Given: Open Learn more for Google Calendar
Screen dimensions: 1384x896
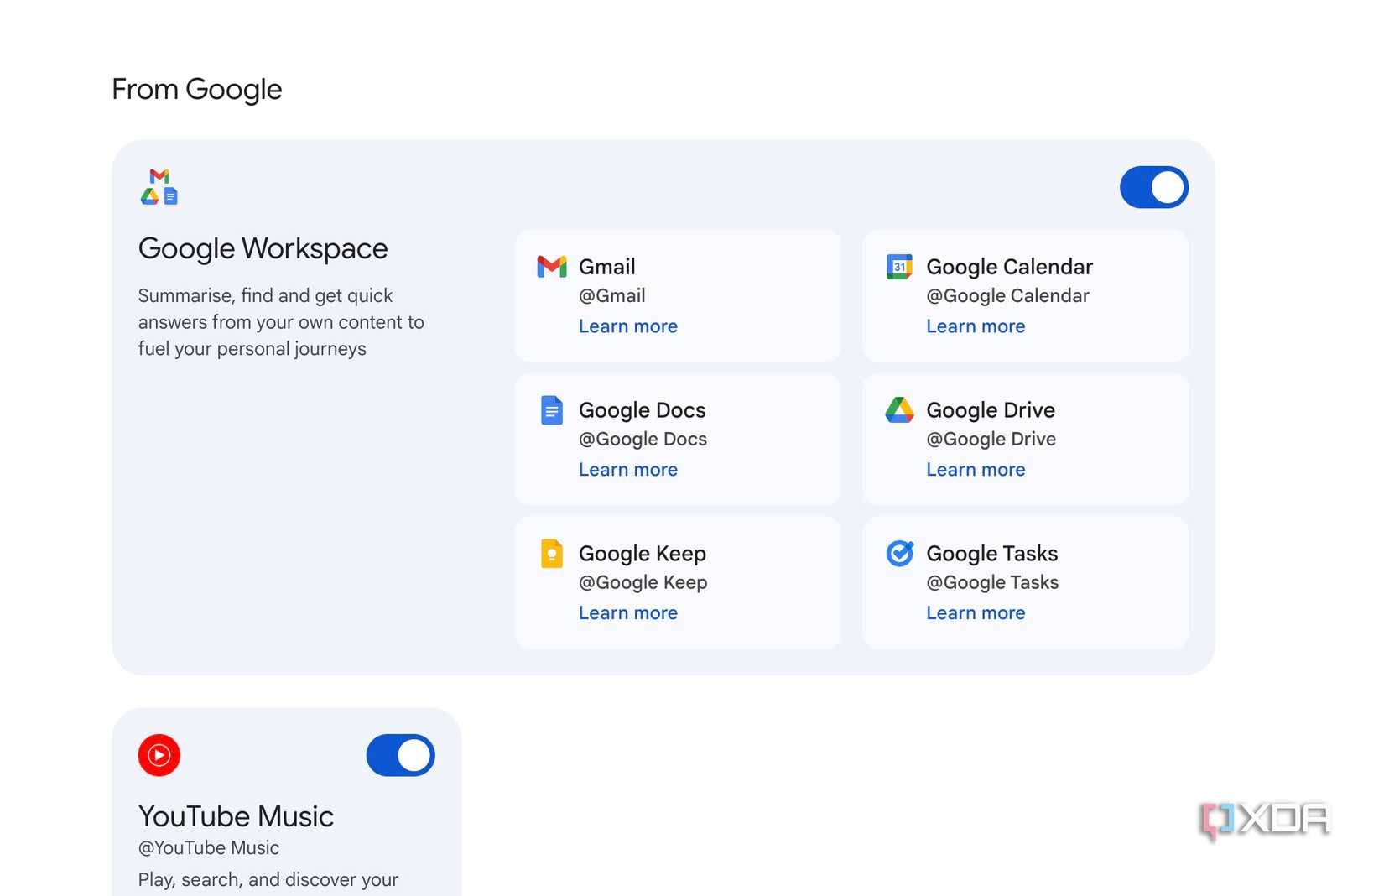Looking at the screenshot, I should (976, 326).
